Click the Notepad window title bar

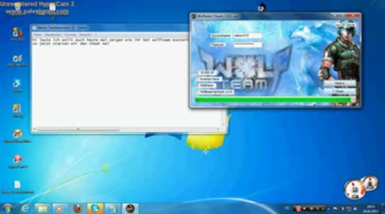coord(110,28)
